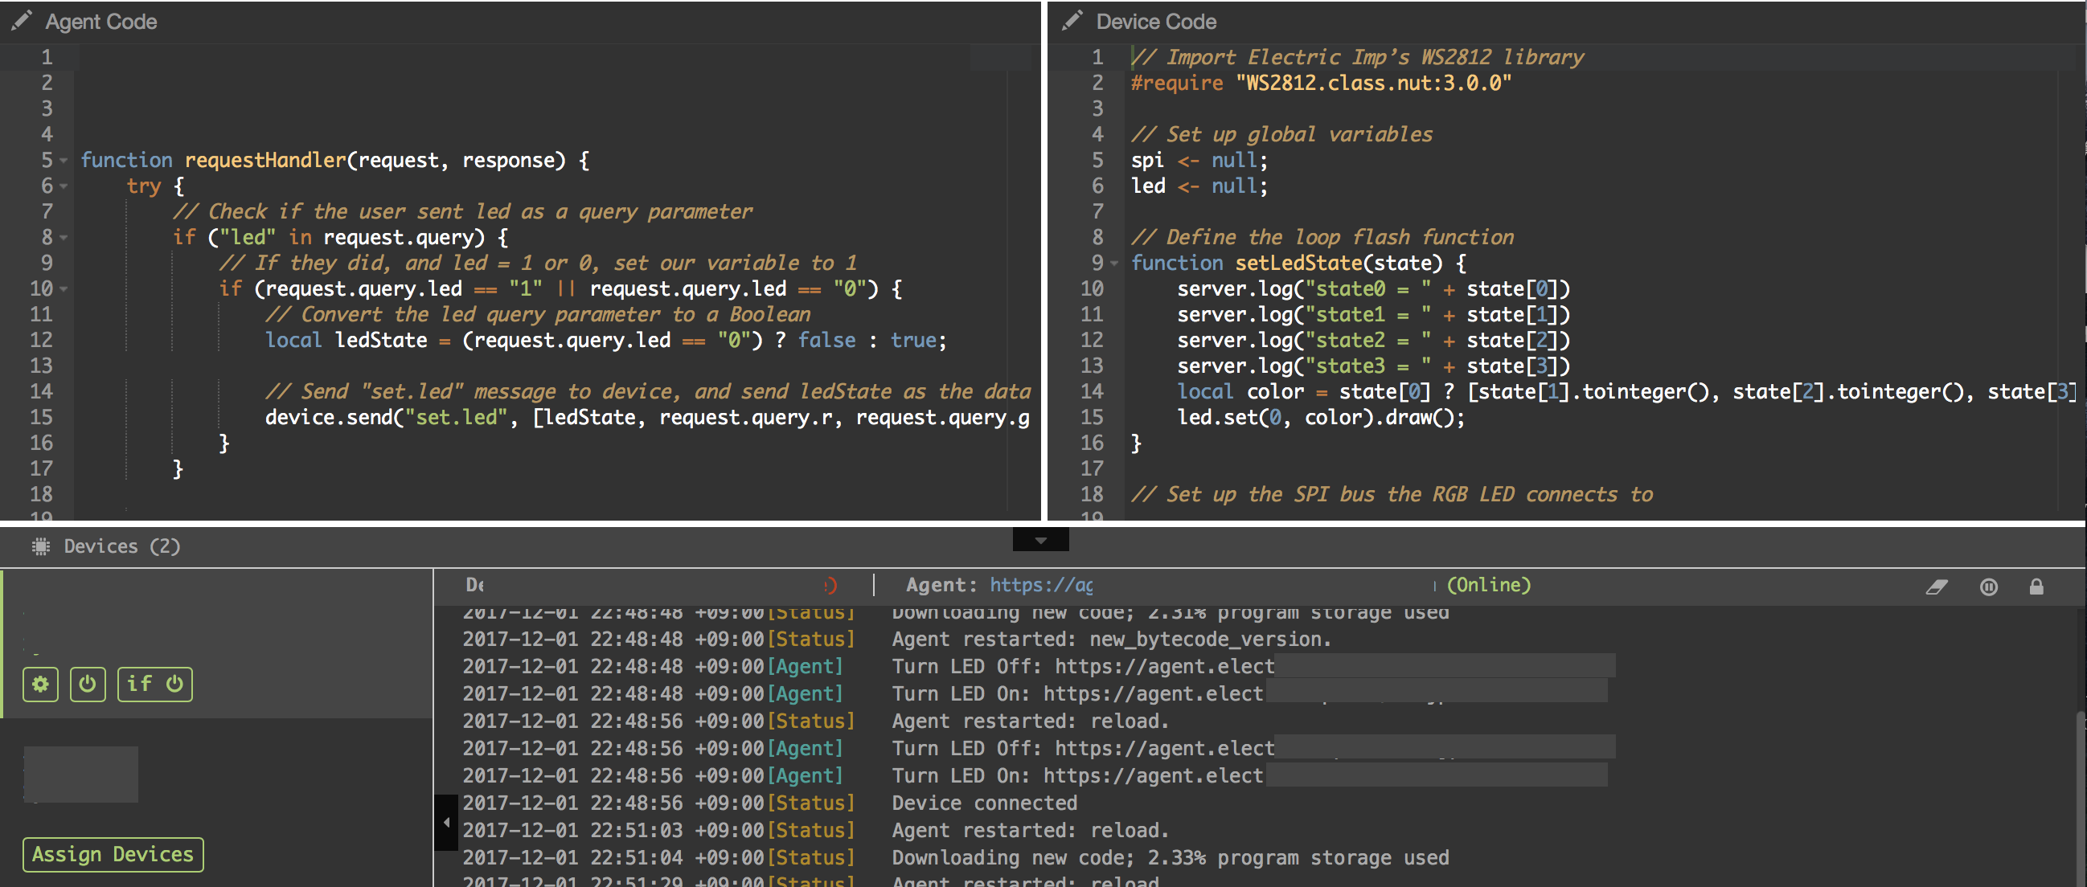The width and height of the screenshot is (2087, 887).
Task: Click the Device Code pencil icon
Action: (1072, 20)
